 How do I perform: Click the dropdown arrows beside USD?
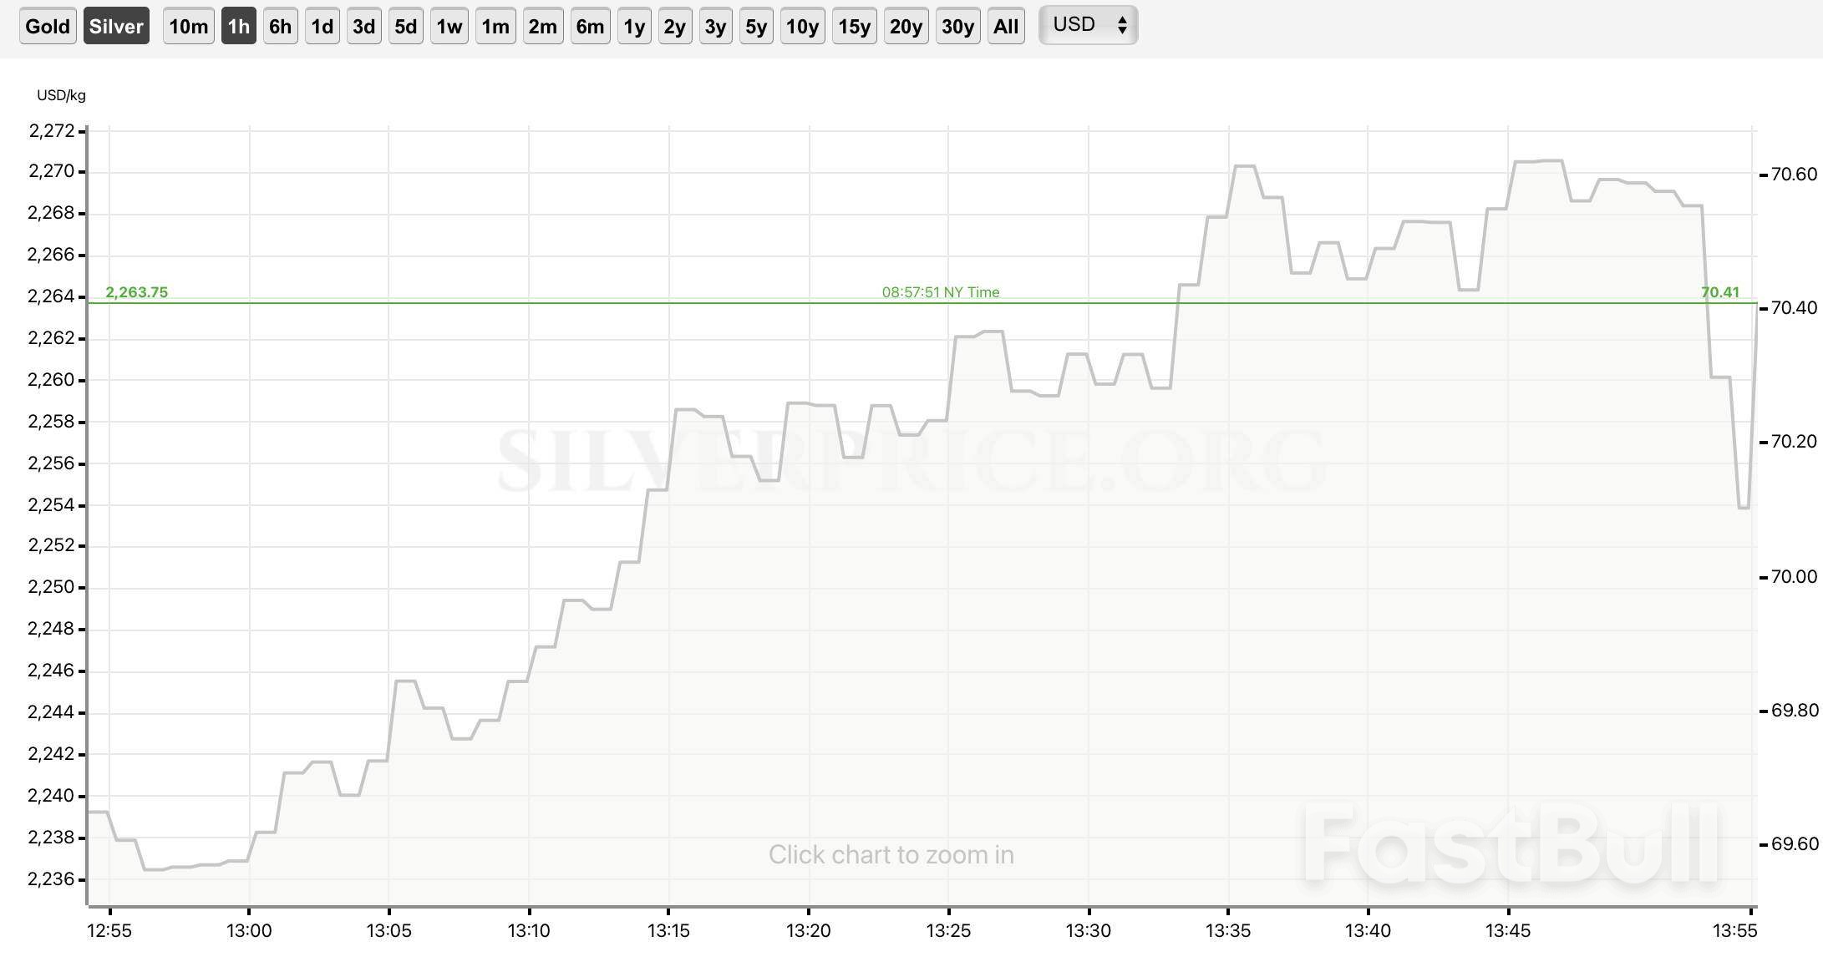click(1122, 25)
